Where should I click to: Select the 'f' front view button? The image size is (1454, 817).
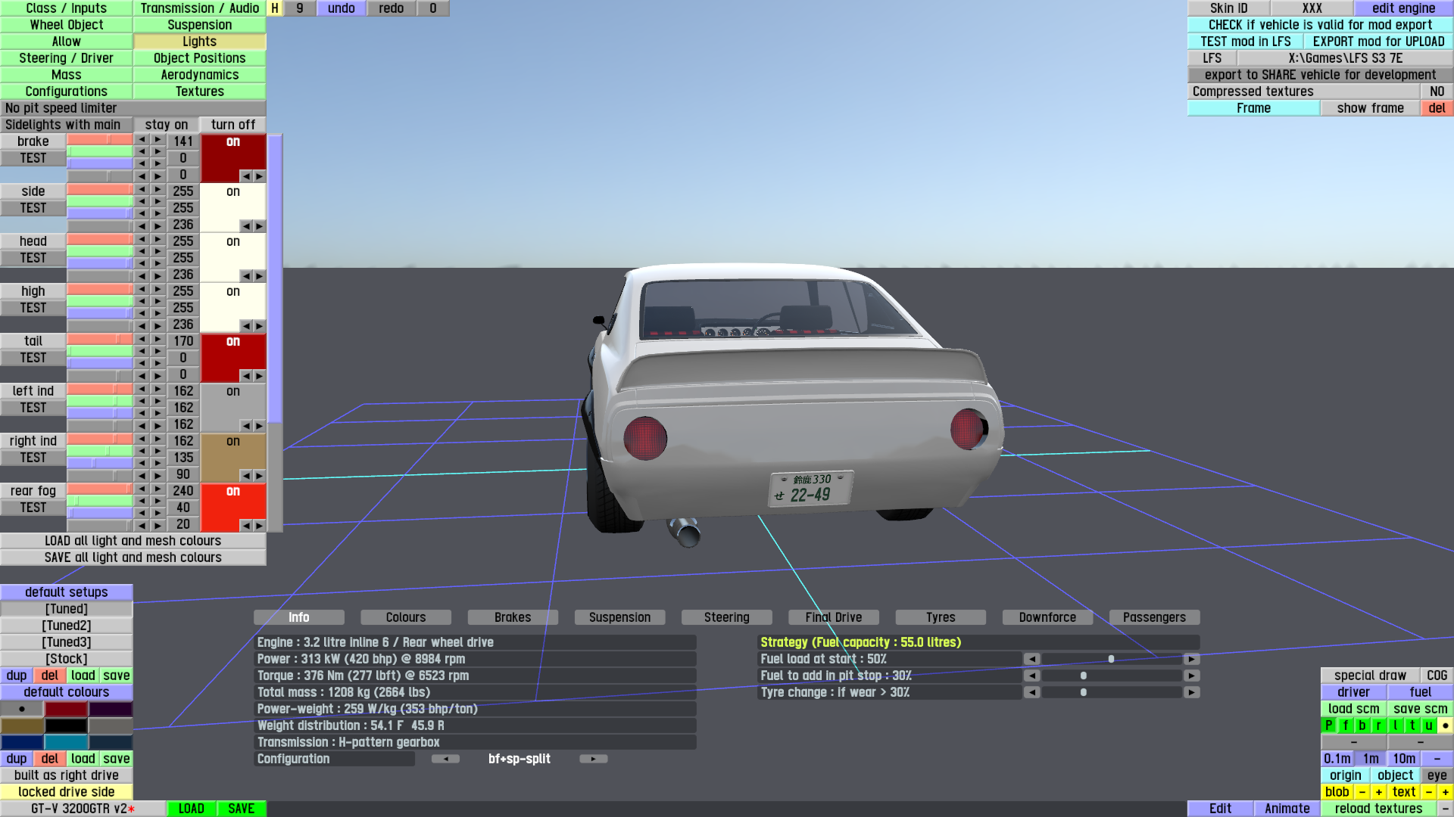[x=1346, y=725]
